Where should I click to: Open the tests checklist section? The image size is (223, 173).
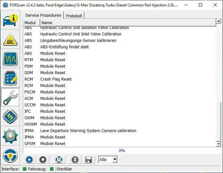10,78
